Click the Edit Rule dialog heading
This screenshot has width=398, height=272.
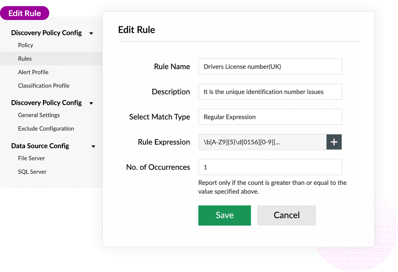[137, 30]
